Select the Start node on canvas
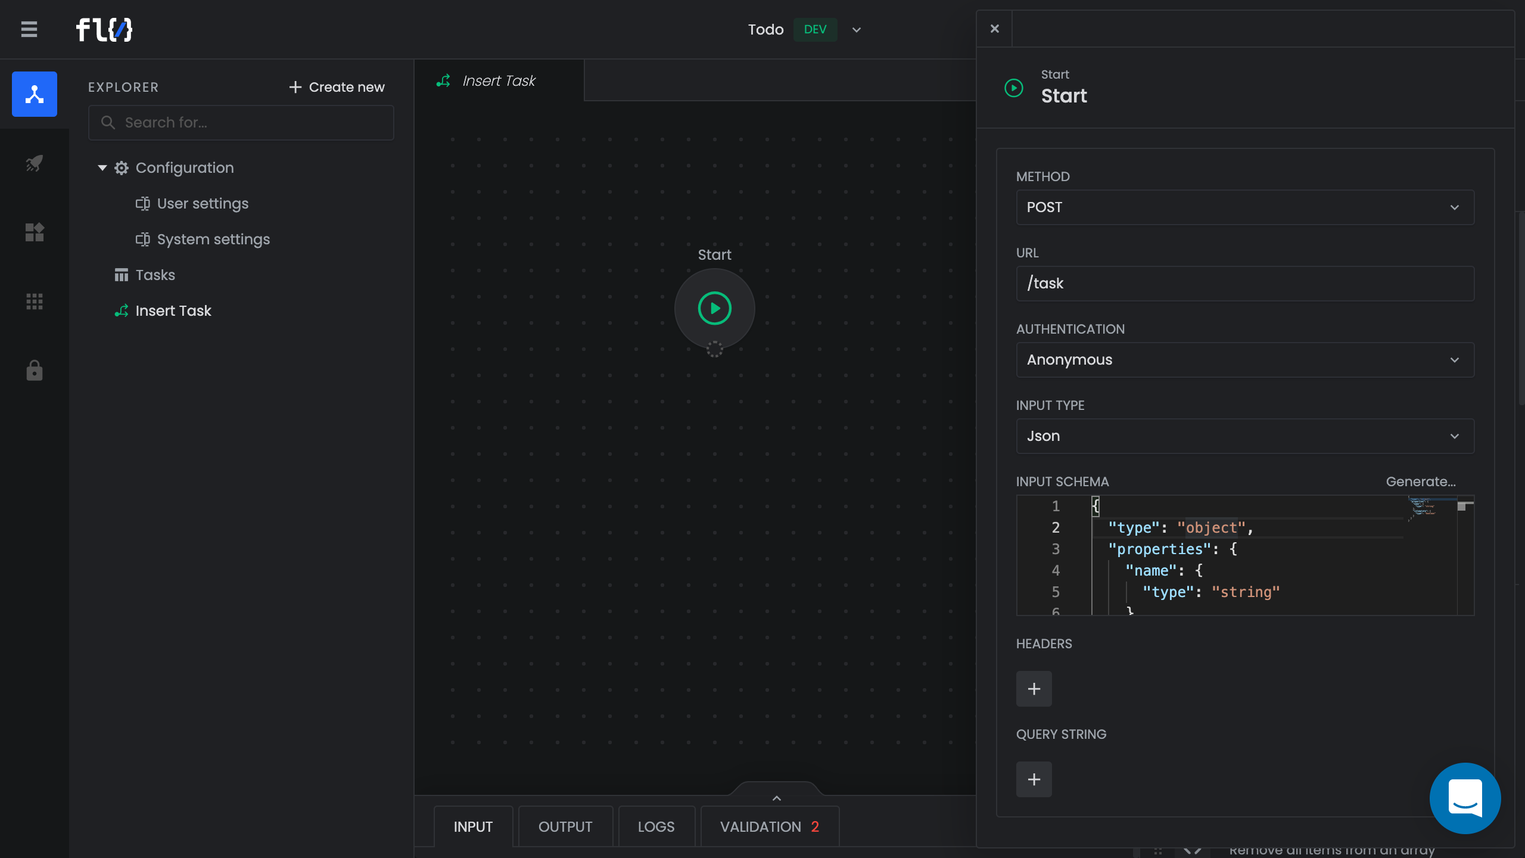1525x858 pixels. 715,308
